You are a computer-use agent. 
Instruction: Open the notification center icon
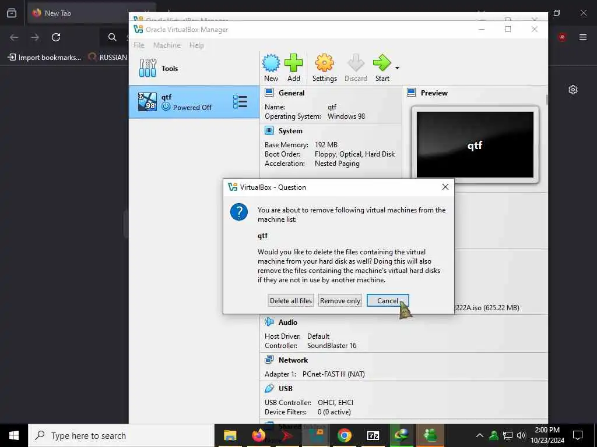click(578, 435)
